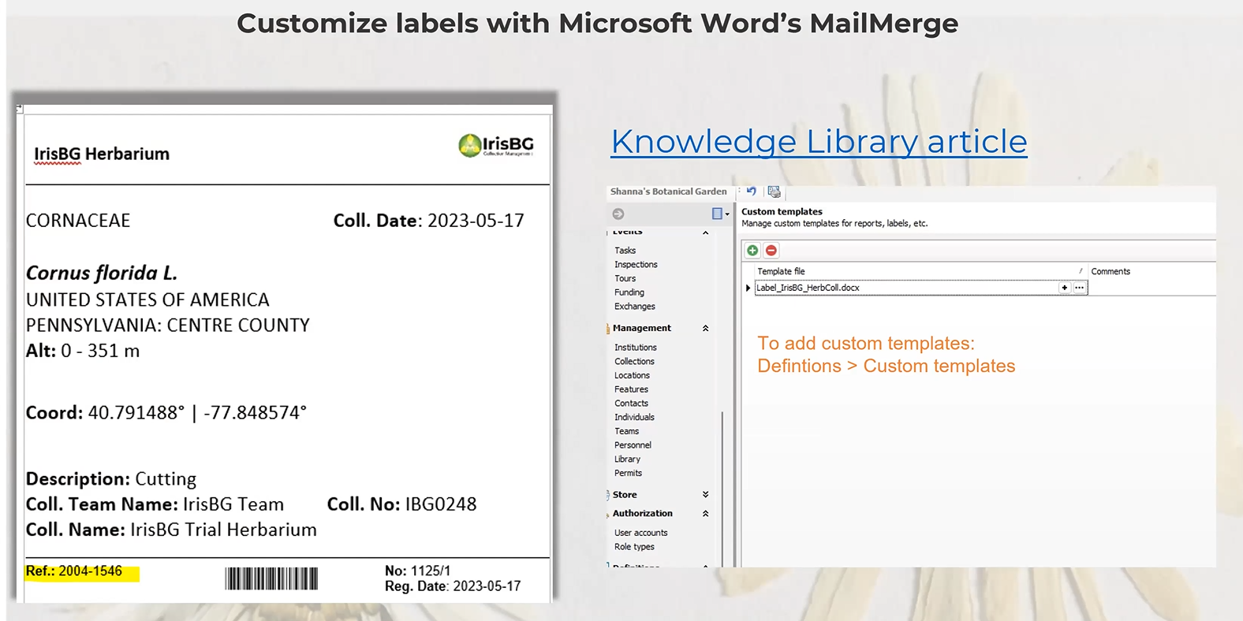Click the ellipsis browse button in template row
The image size is (1243, 621).
[1079, 288]
